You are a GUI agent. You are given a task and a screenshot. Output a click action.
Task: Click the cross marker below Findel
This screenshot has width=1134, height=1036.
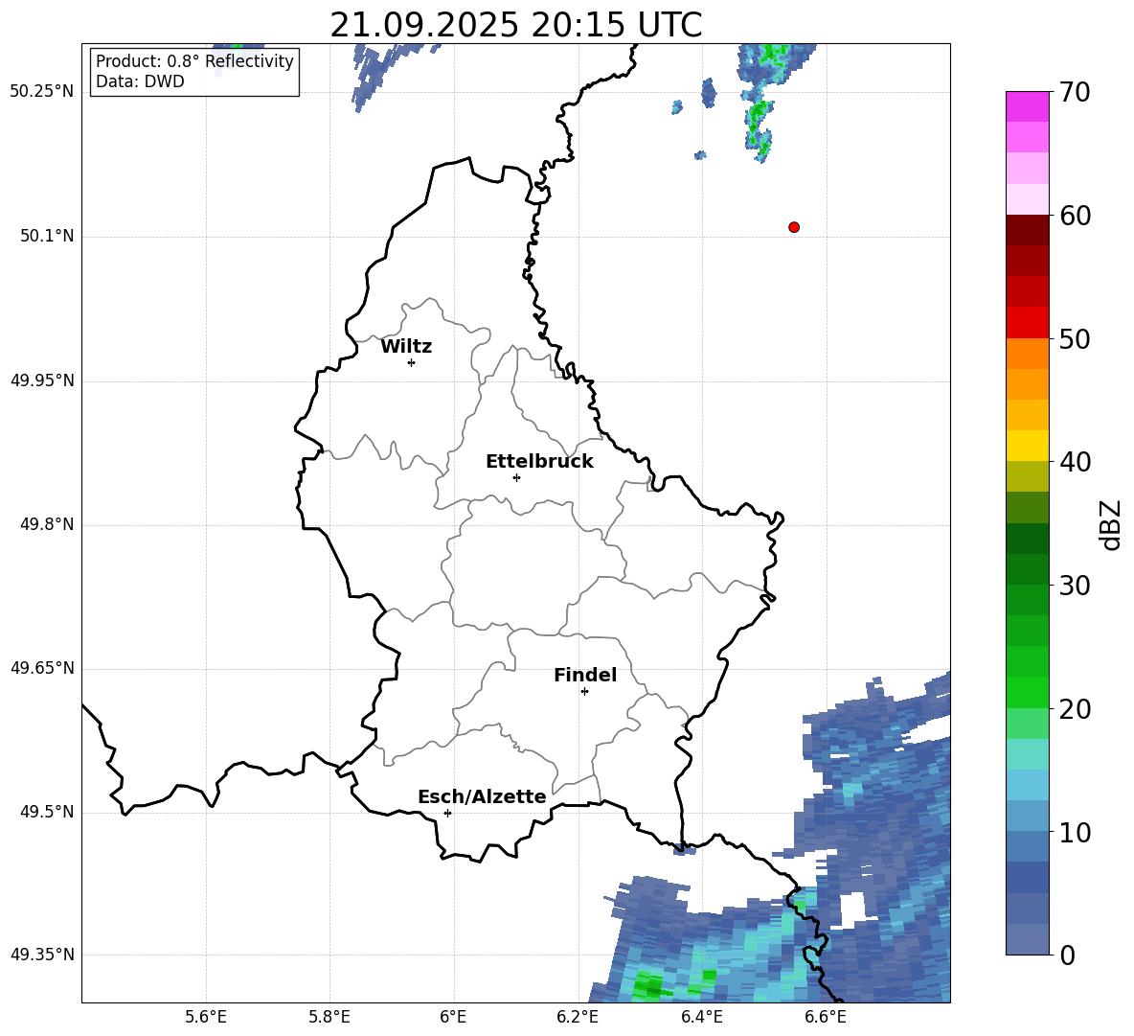tap(584, 692)
